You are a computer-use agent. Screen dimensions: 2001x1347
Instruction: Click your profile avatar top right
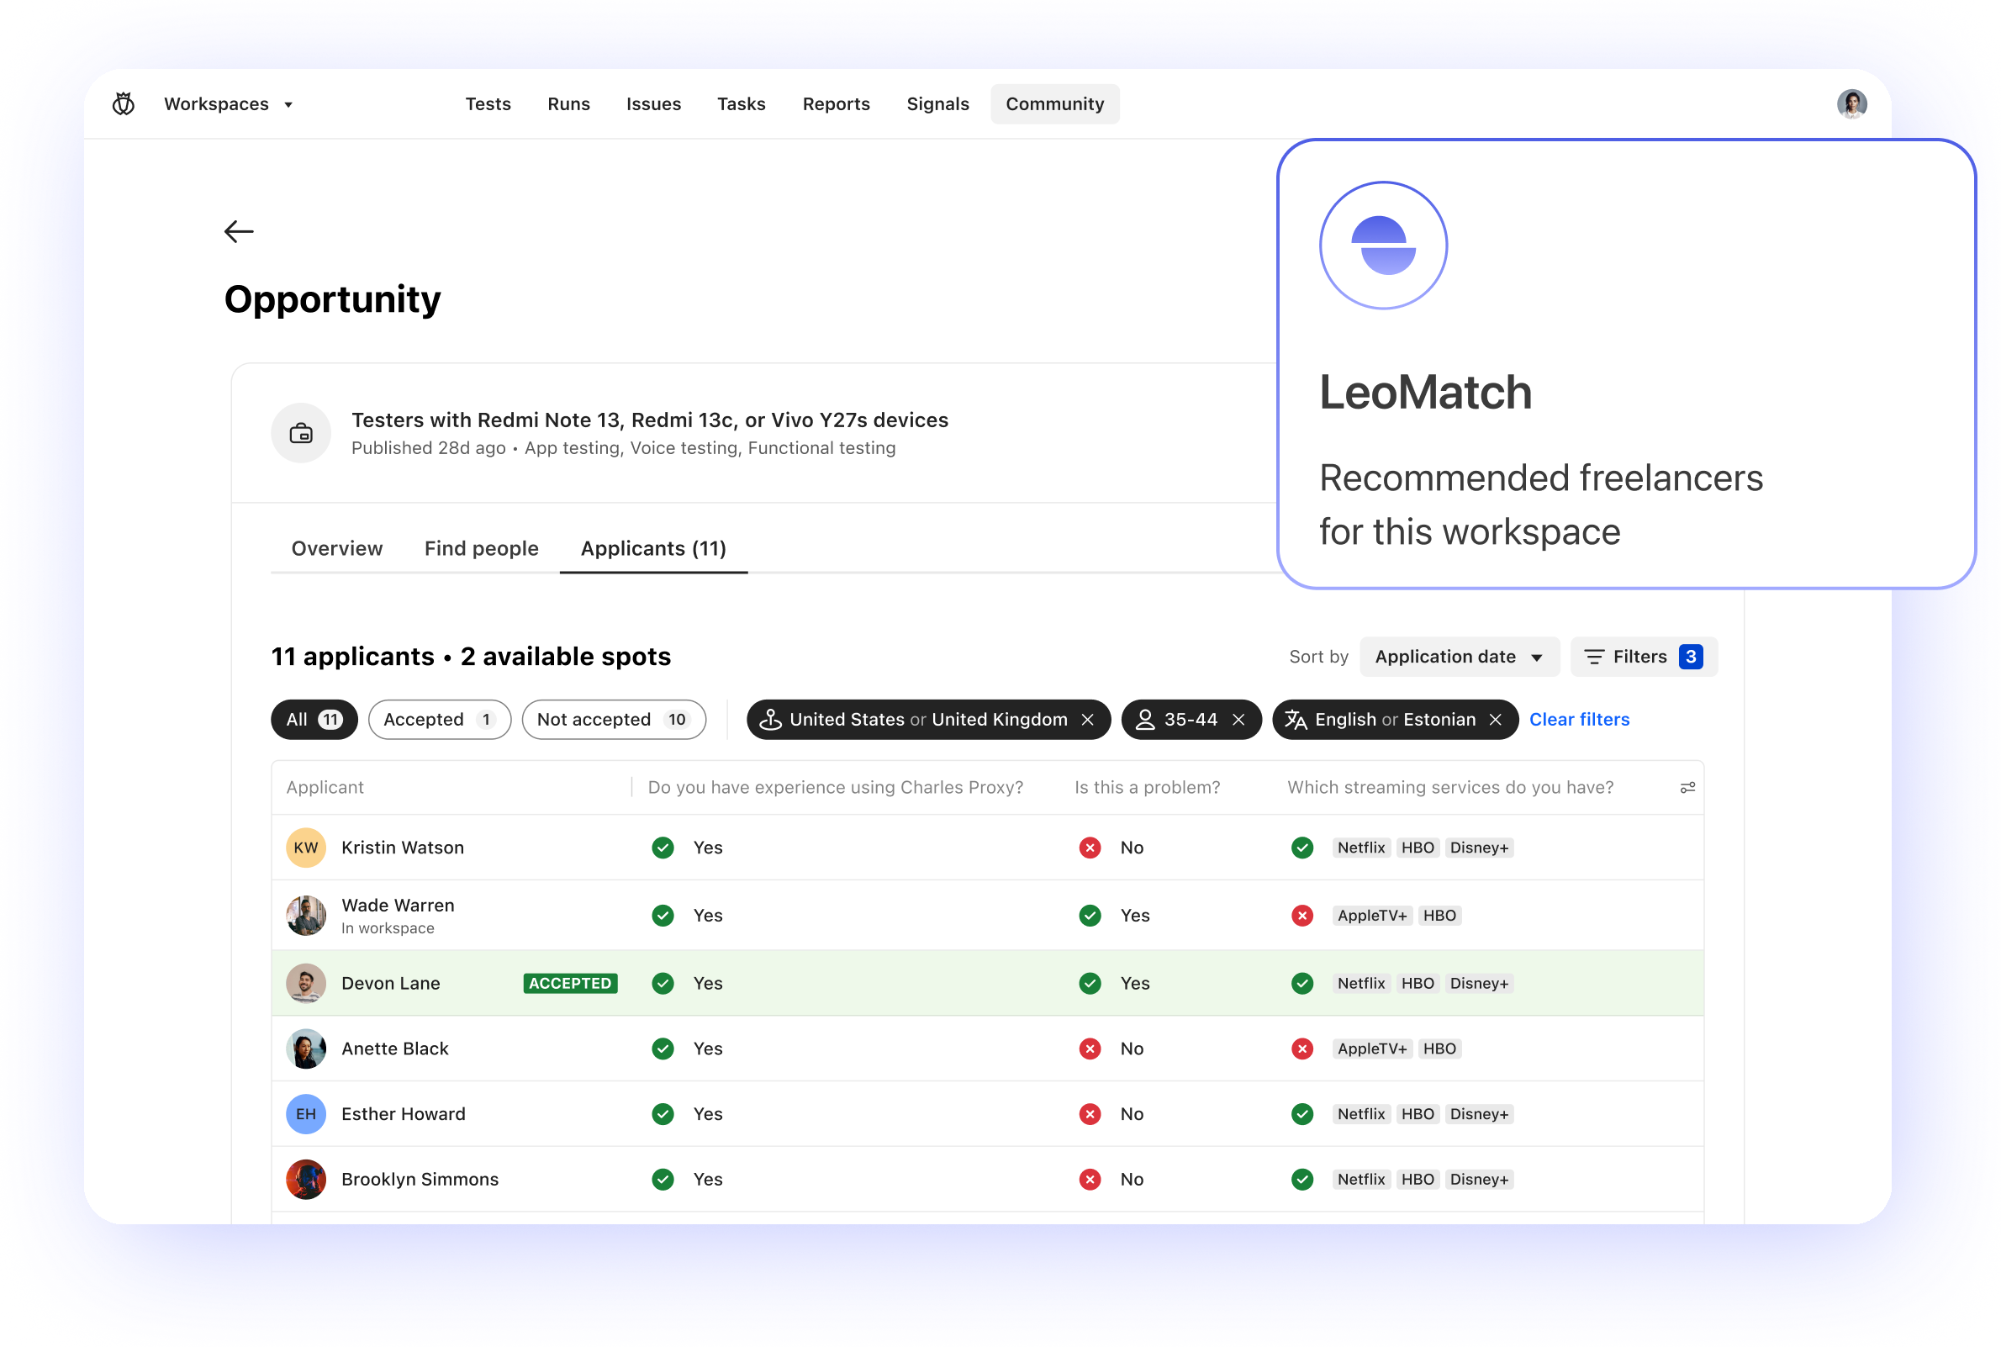coord(1851,103)
